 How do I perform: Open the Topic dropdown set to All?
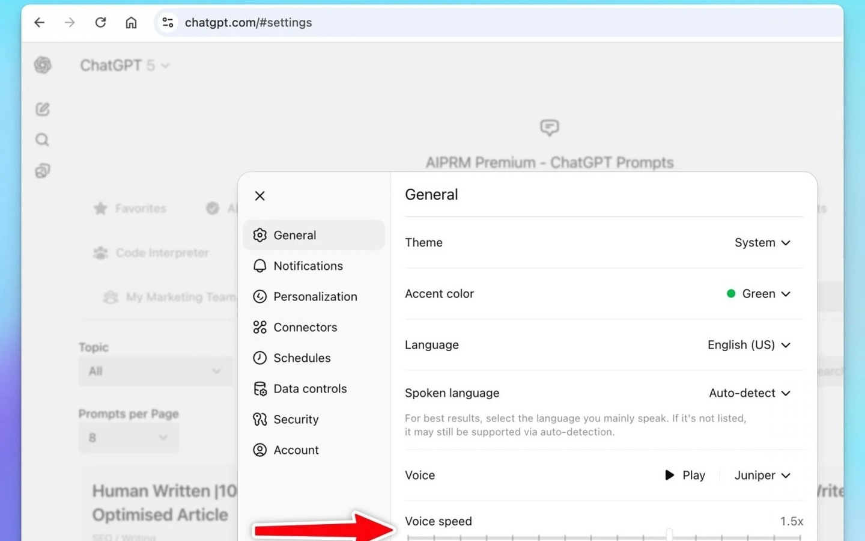[x=155, y=371]
